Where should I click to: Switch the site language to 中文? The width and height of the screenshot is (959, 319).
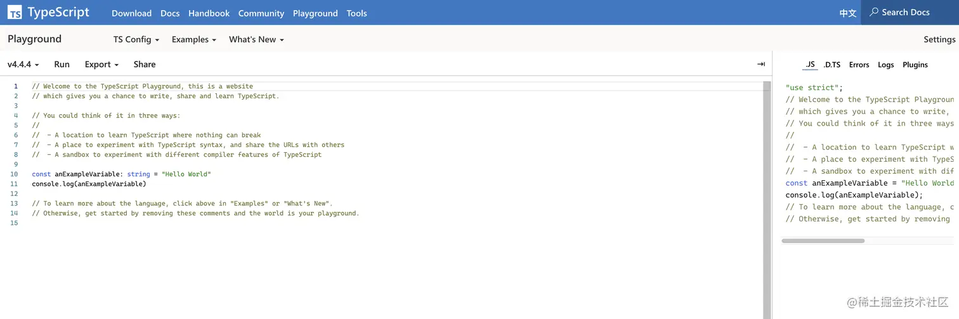pos(848,13)
